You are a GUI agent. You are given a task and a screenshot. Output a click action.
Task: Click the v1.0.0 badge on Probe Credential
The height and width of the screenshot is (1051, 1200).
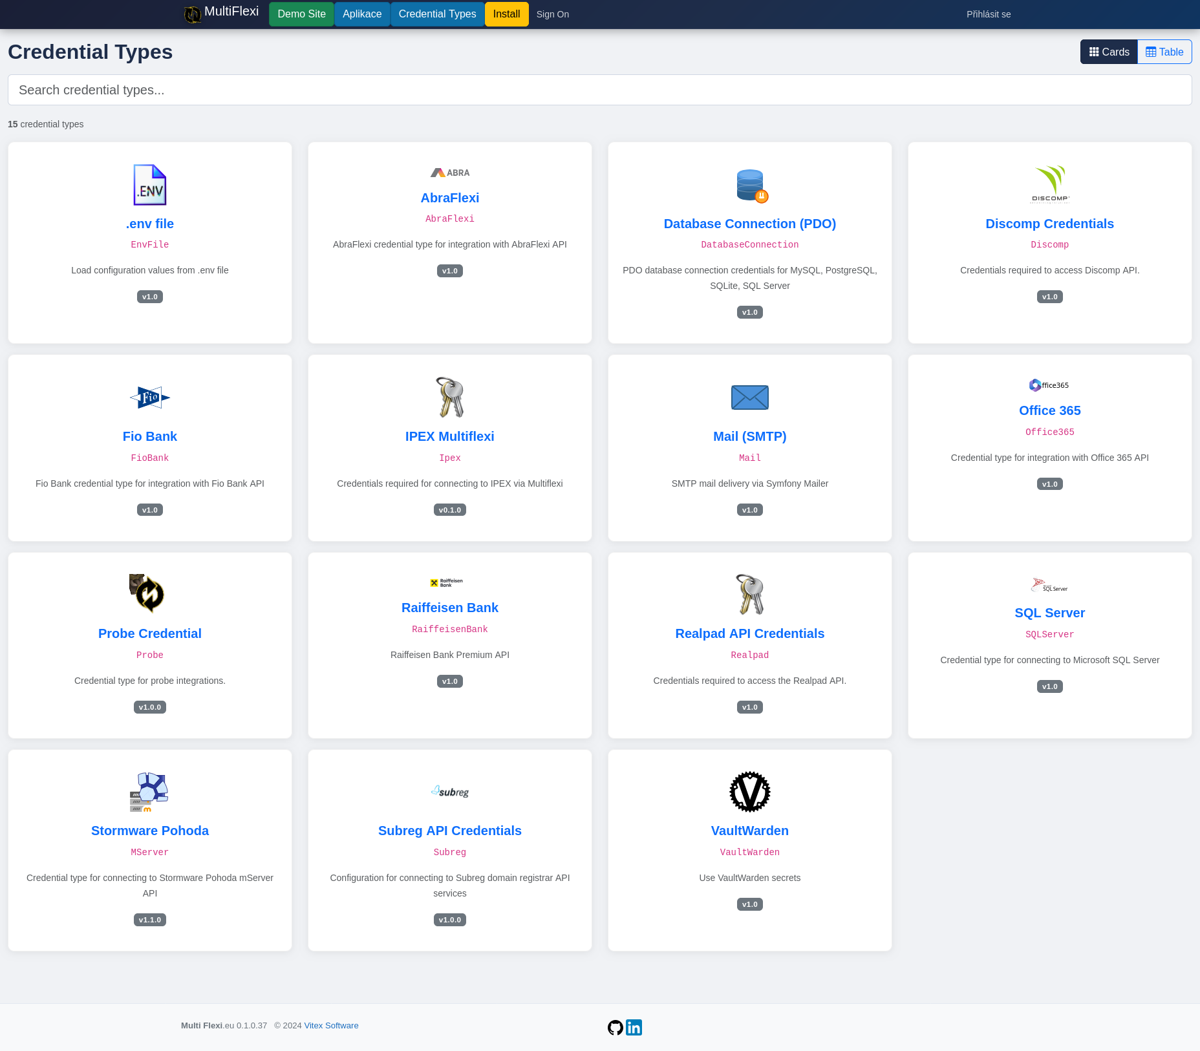[x=150, y=707]
